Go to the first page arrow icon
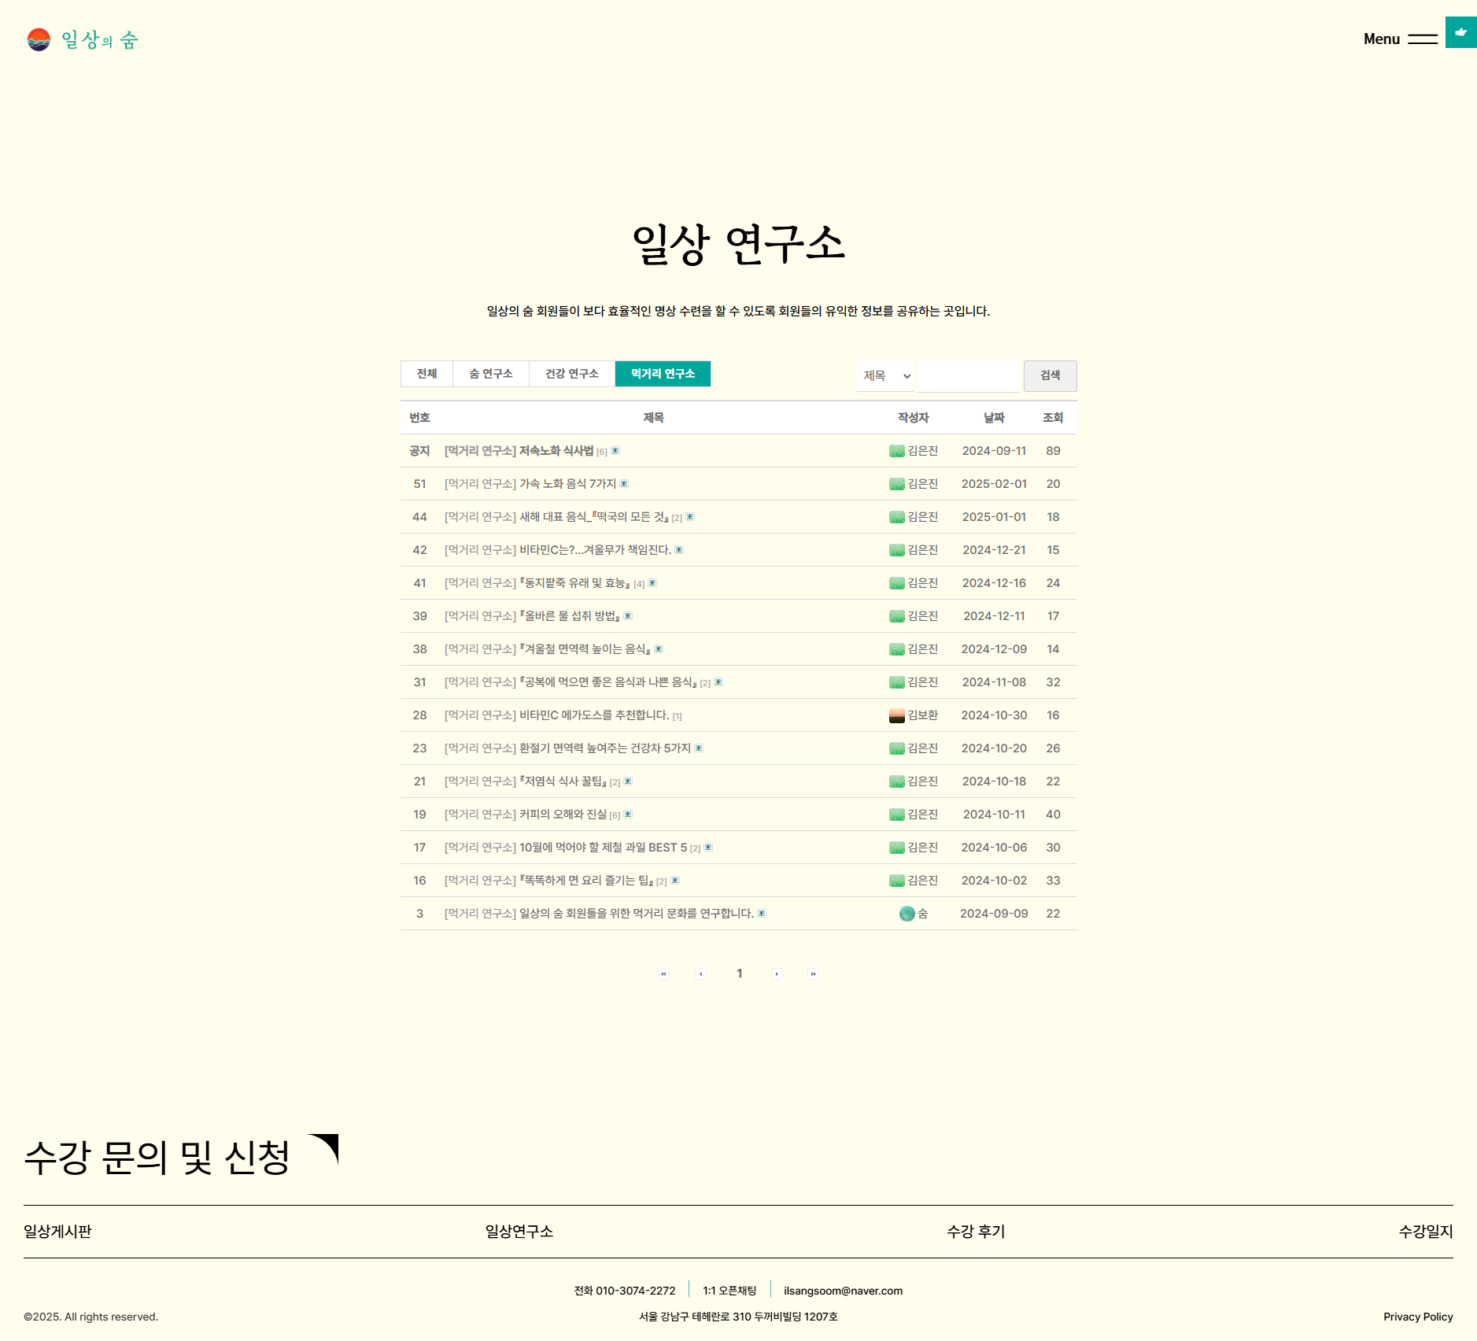 coord(663,973)
